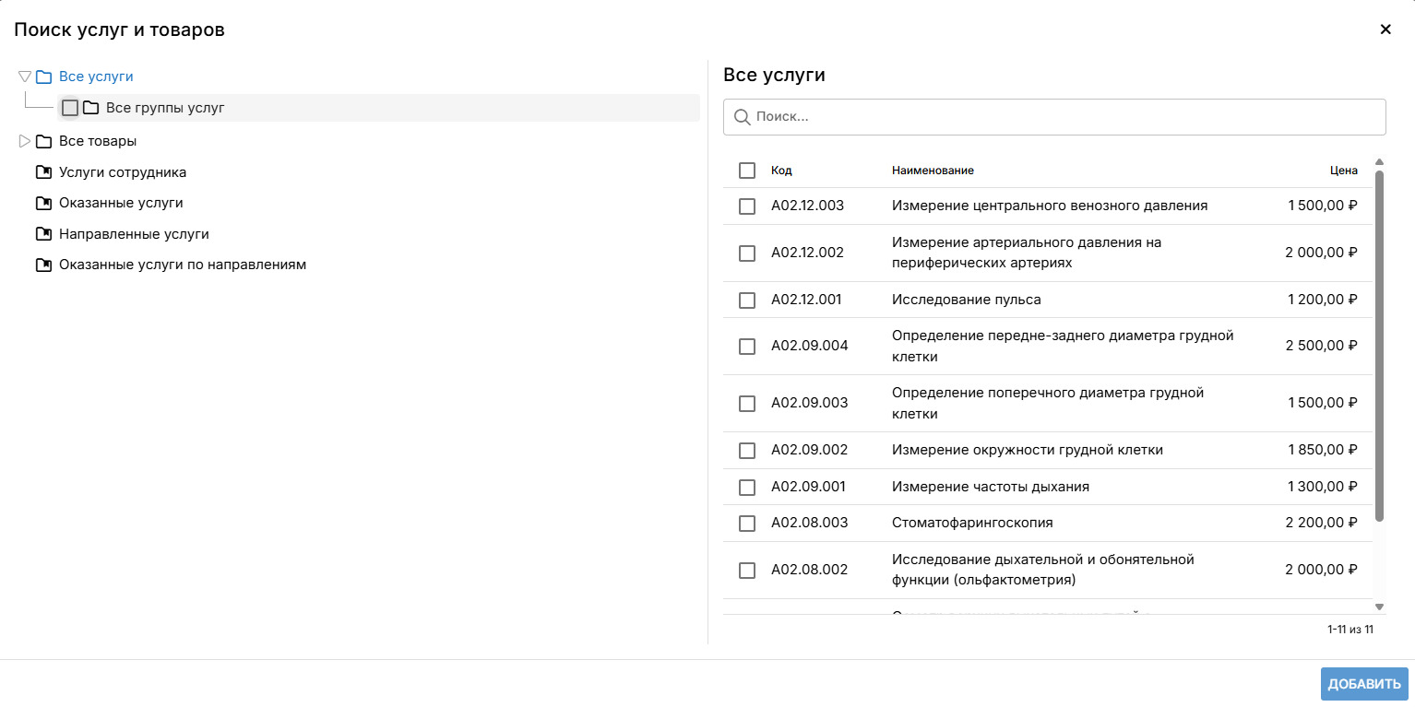Click the magnifier icon in search field
1415x707 pixels.
tap(742, 117)
